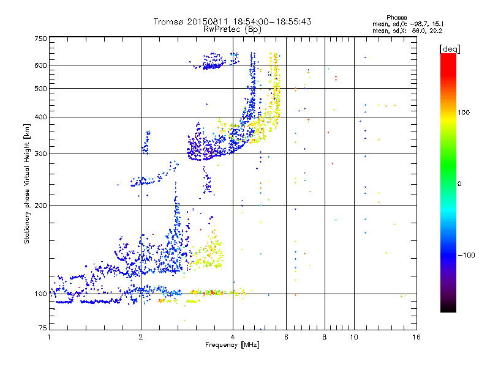Click the "750" height axis label
490x367 pixels.
coord(41,39)
